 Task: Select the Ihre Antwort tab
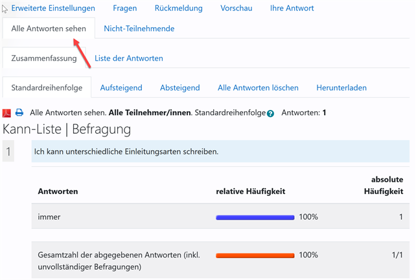292,8
